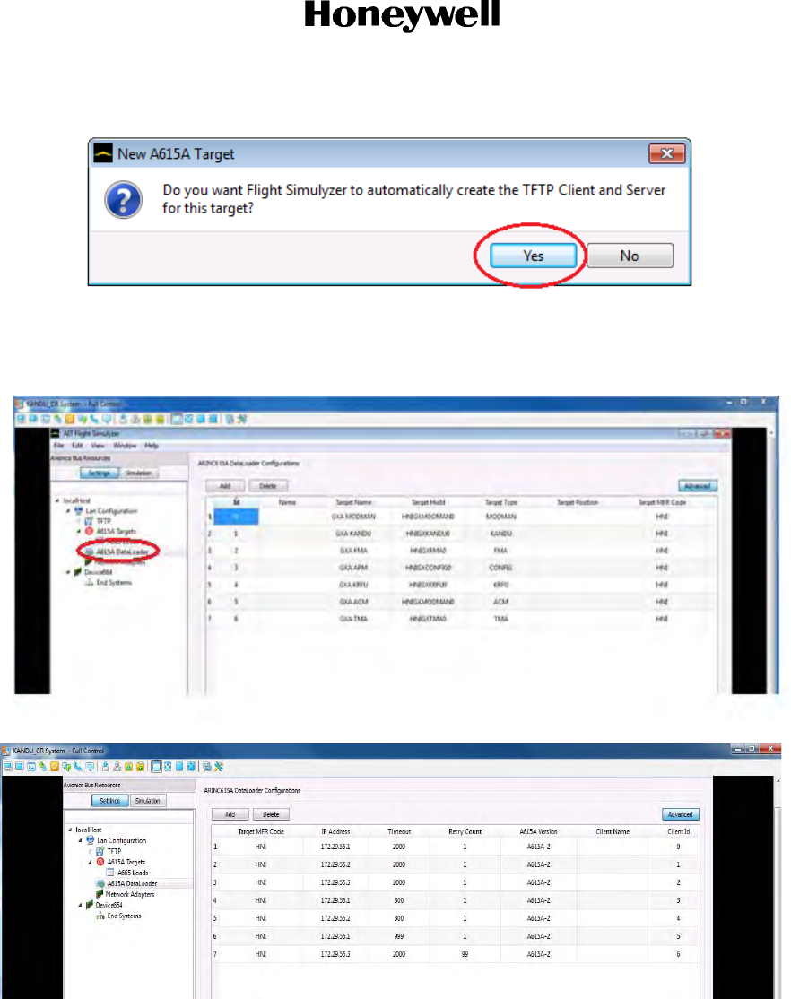Click the orange square icon in lower toolbar
Viewport: 791px width, 999px height.
(x=54, y=767)
